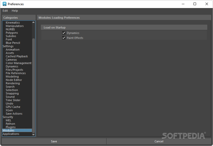The width and height of the screenshot is (213, 146).
Task: Select the Security category
Action: tap(8, 117)
